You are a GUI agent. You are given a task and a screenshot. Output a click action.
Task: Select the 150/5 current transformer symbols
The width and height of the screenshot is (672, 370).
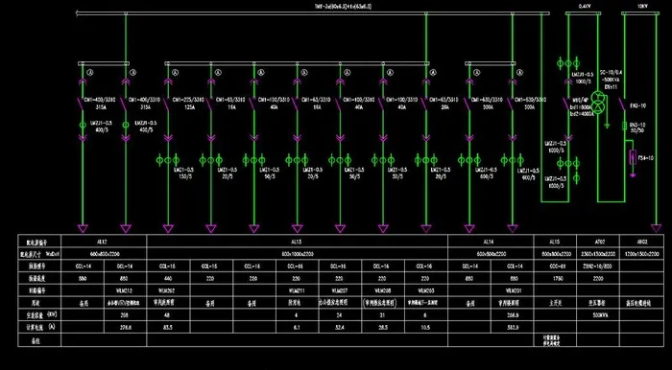click(x=168, y=160)
